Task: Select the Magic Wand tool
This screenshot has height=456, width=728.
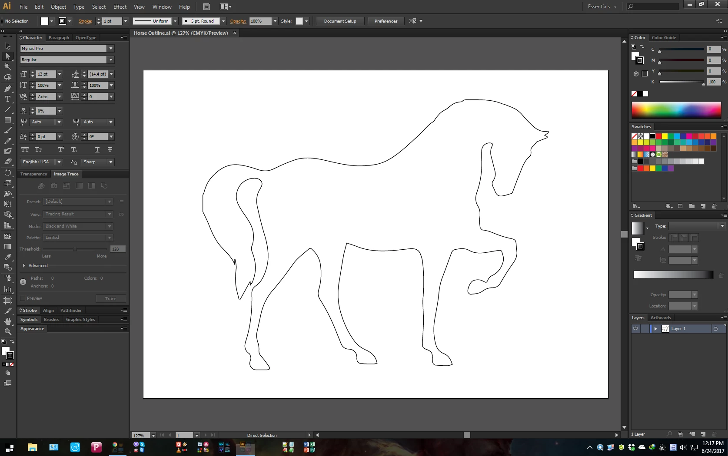Action: pyautogui.click(x=7, y=67)
